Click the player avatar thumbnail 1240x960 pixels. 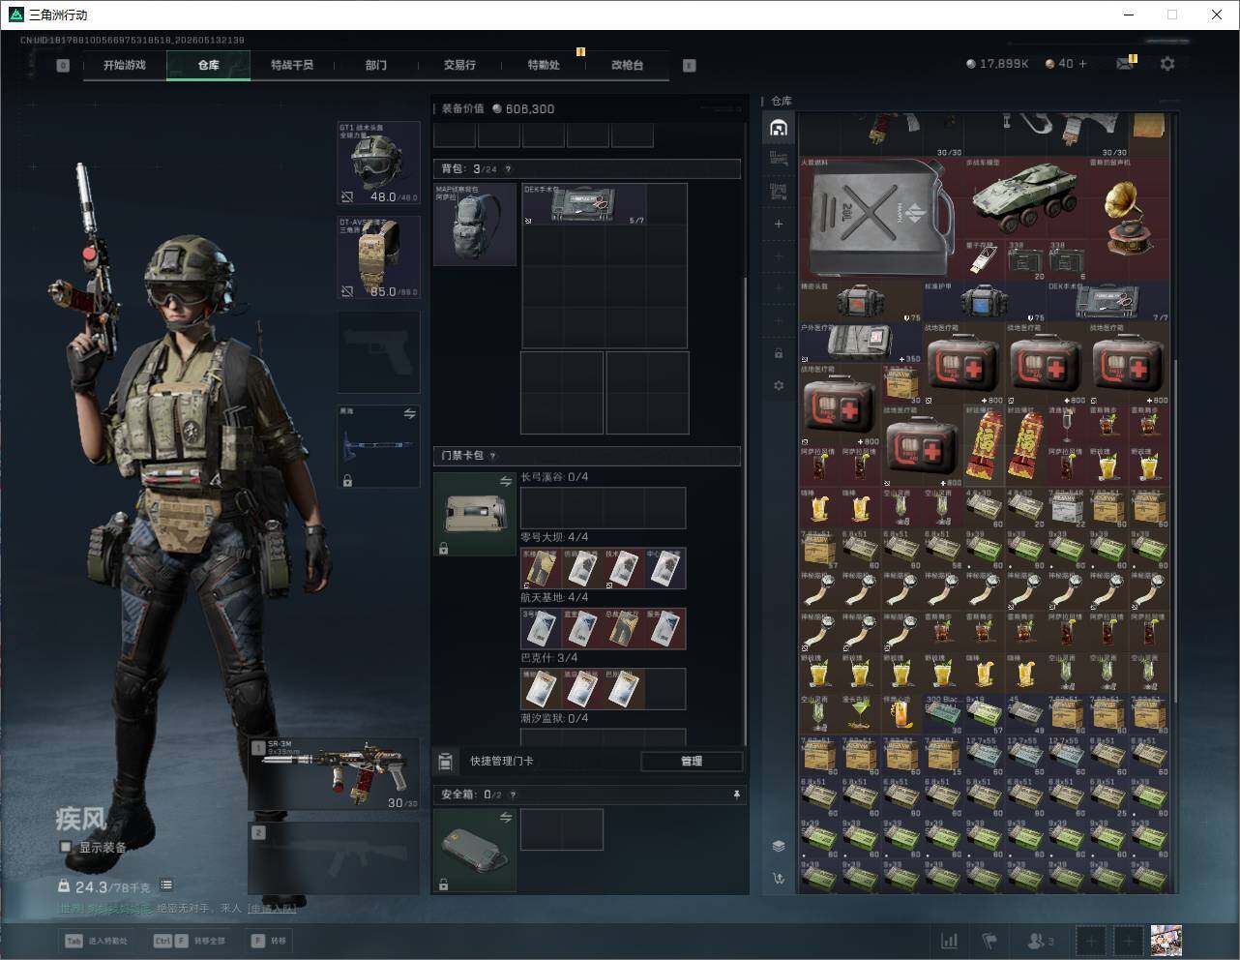pyautogui.click(x=1166, y=941)
